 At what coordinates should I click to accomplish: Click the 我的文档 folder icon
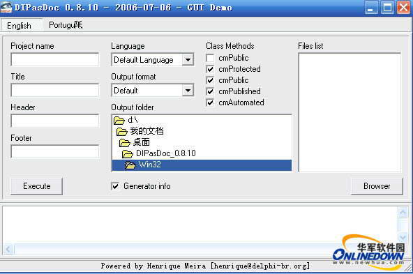(122, 131)
